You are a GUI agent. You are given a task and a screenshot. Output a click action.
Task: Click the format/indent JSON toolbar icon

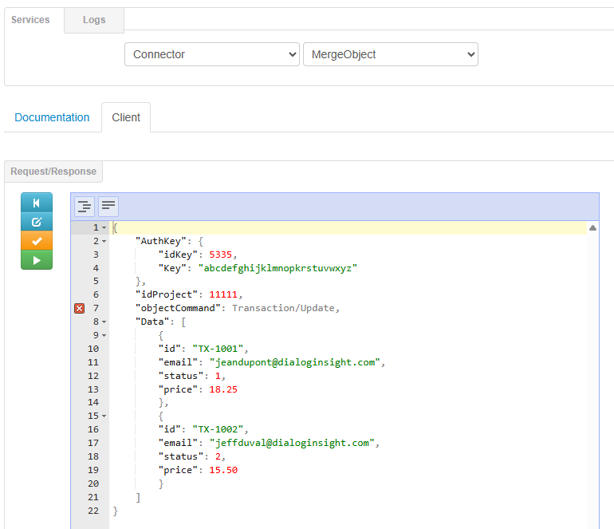click(x=85, y=206)
